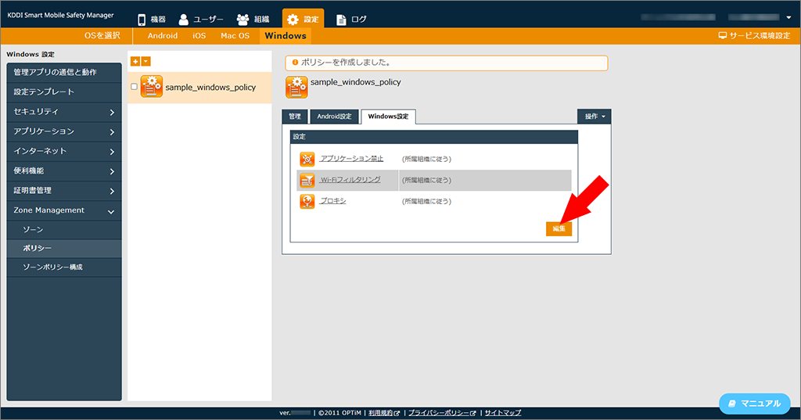The width and height of the screenshot is (801, 420).
Task: Switch to the Mac OS tab
Action: (235, 36)
